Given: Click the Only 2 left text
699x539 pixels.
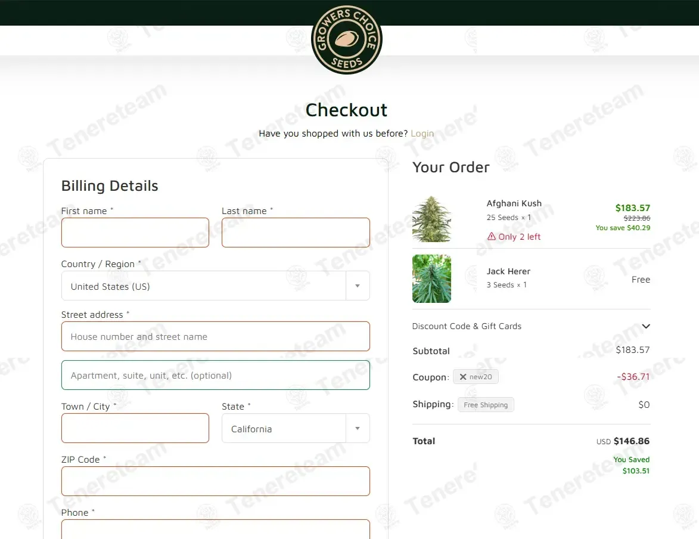Looking at the screenshot, I should pyautogui.click(x=520, y=237).
